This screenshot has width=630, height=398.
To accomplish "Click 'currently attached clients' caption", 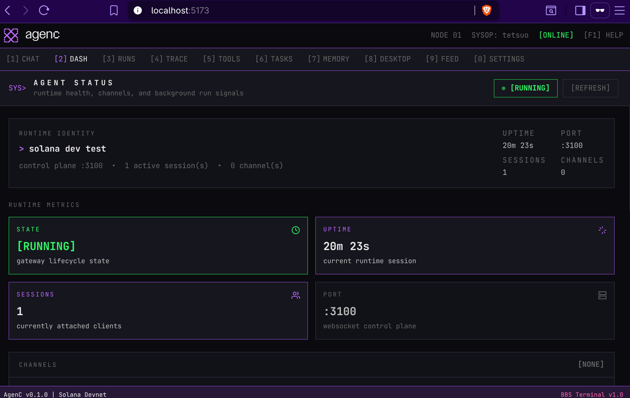I will [x=69, y=326].
